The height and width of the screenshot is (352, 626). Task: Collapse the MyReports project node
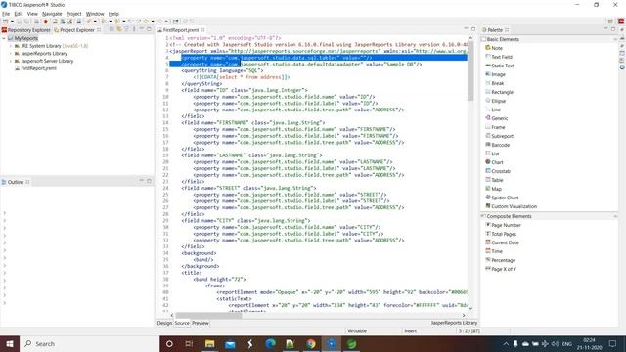click(4, 38)
